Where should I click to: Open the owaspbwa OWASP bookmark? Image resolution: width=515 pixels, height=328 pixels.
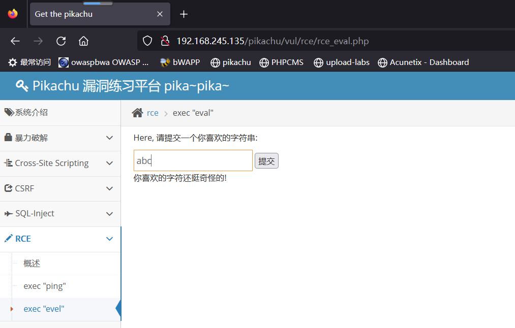tap(104, 62)
